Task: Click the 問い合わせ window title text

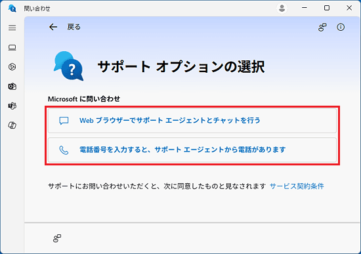Action: click(x=37, y=9)
